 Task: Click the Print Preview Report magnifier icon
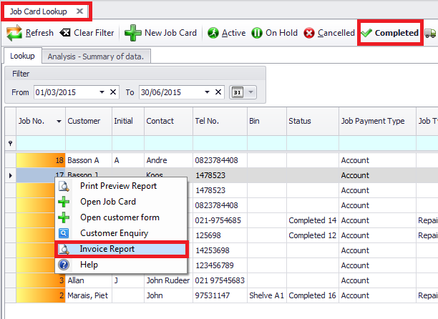64,186
